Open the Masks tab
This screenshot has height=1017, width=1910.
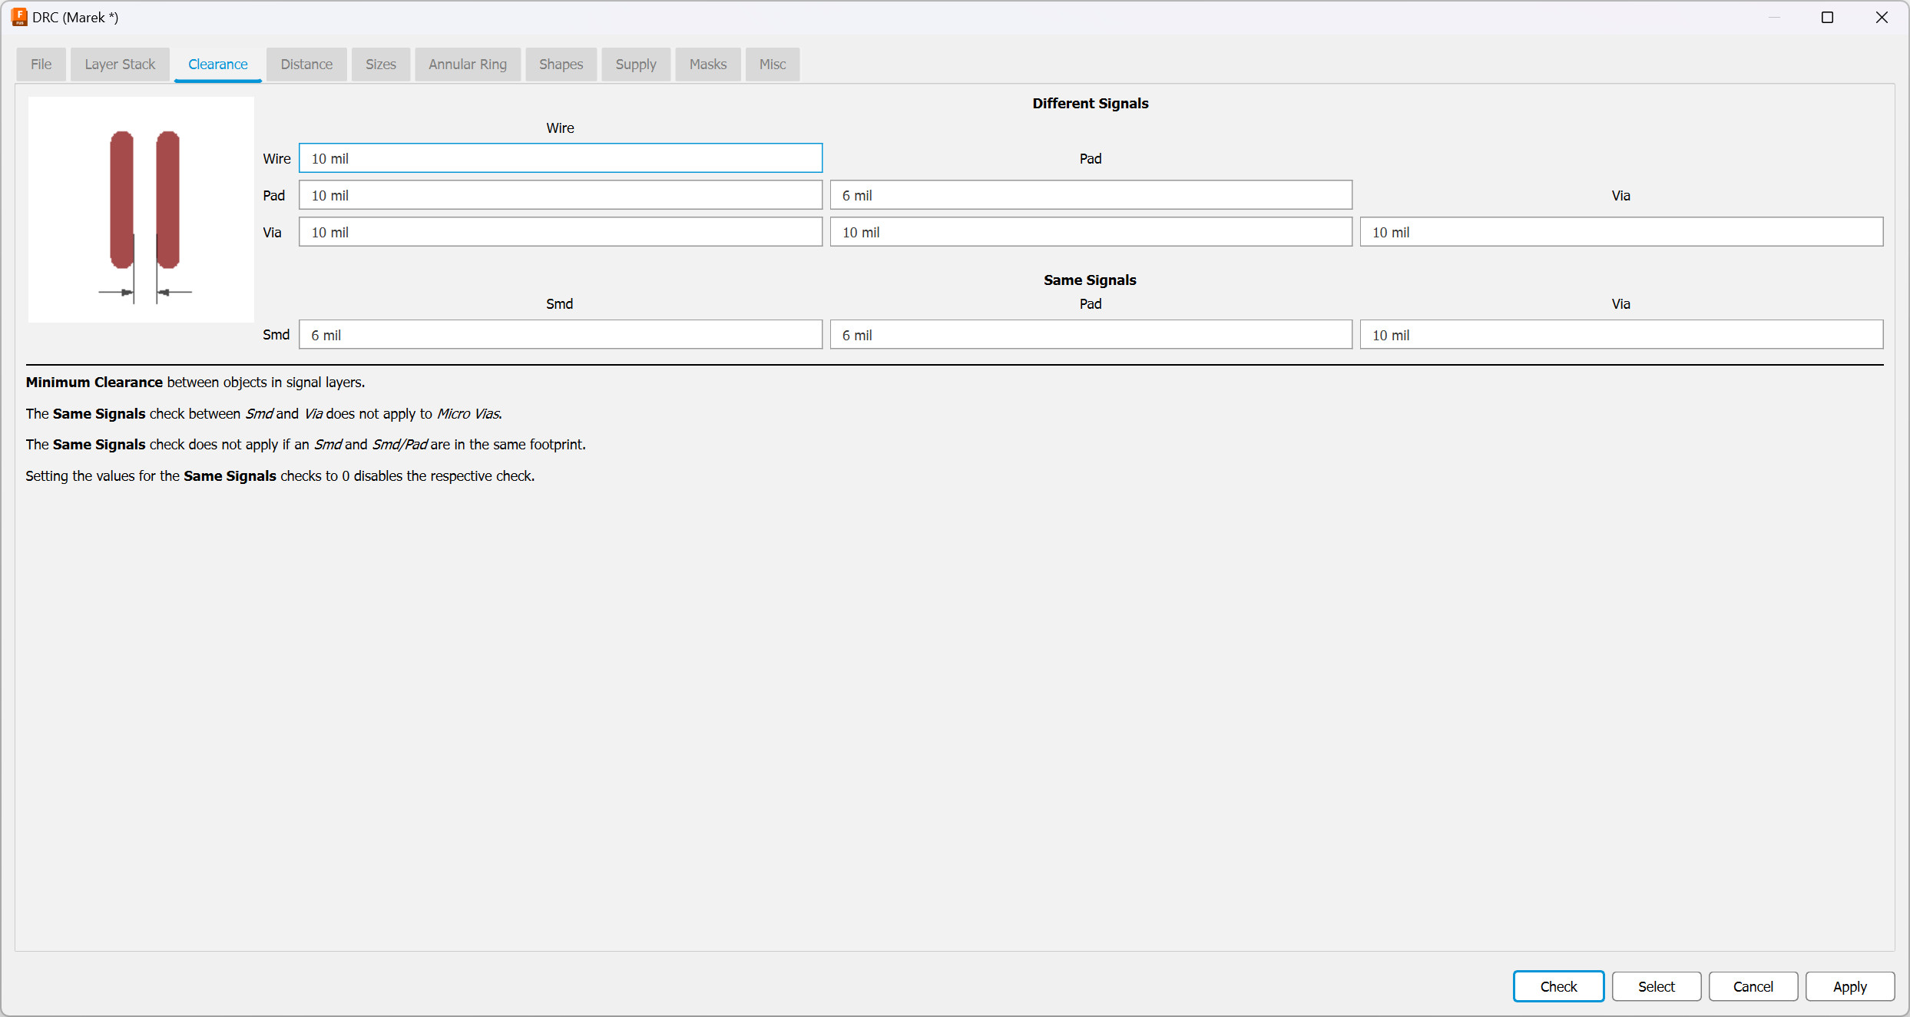pyautogui.click(x=707, y=65)
